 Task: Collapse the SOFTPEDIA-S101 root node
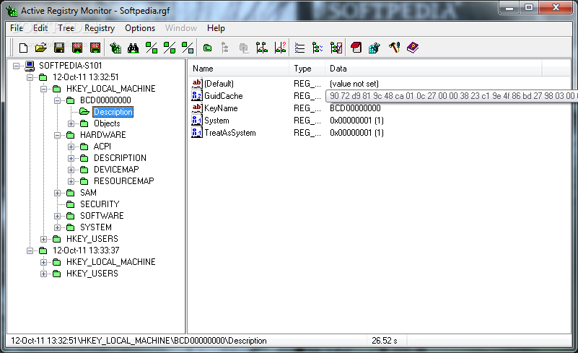[16, 66]
